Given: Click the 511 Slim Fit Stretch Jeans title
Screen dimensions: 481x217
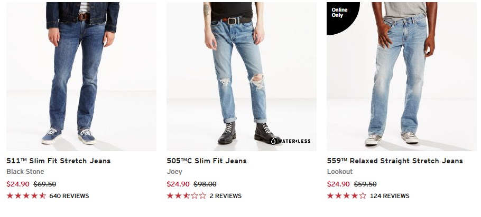Looking at the screenshot, I should click(59, 161).
